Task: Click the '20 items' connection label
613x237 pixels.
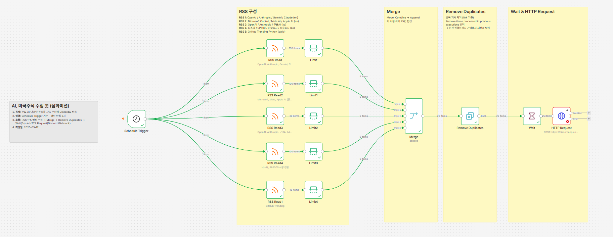Action: click(294, 116)
